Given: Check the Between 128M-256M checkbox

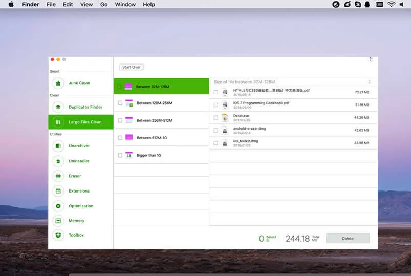Looking at the screenshot, I should pyautogui.click(x=120, y=103).
